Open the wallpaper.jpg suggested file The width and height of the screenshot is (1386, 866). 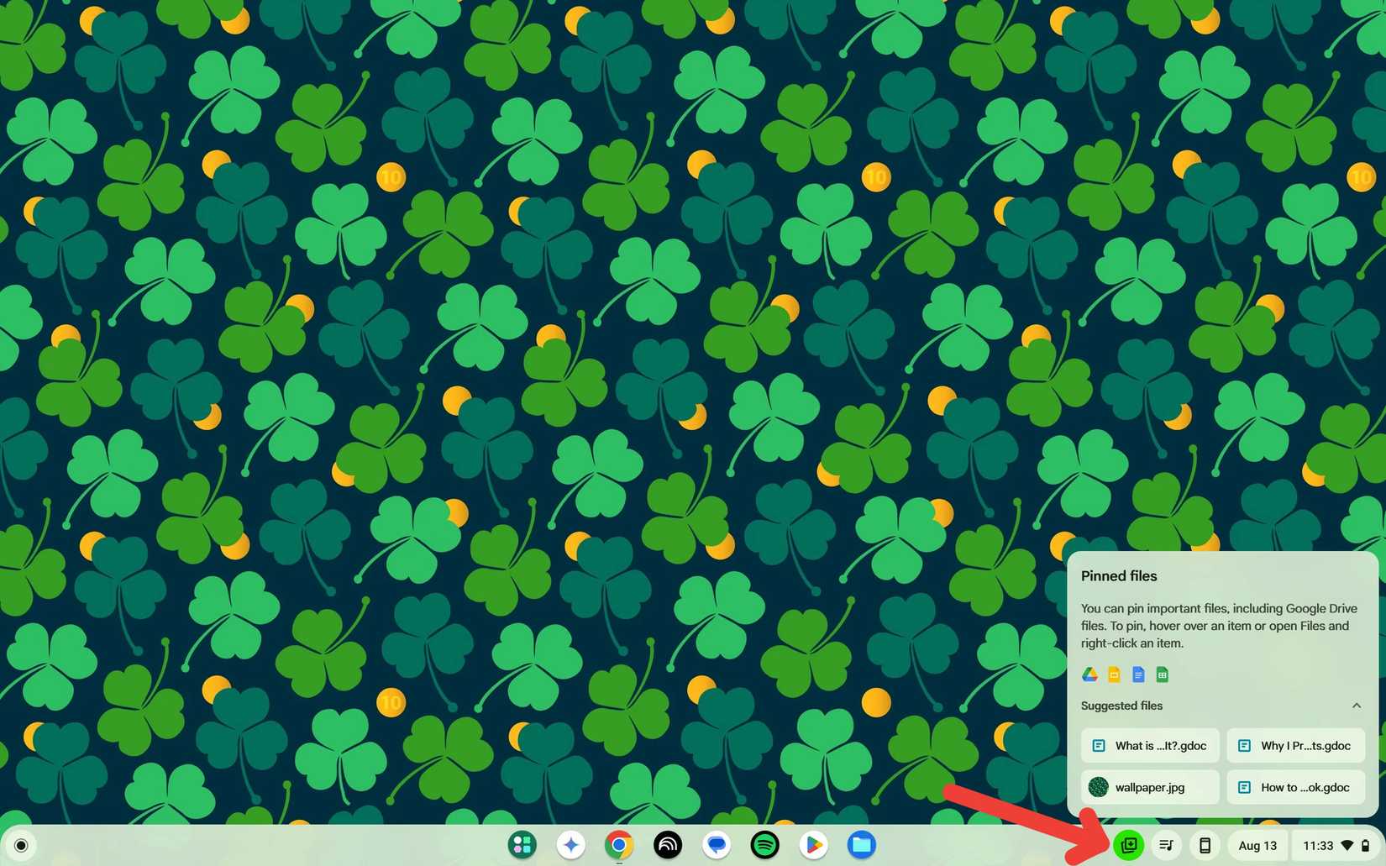[1150, 787]
